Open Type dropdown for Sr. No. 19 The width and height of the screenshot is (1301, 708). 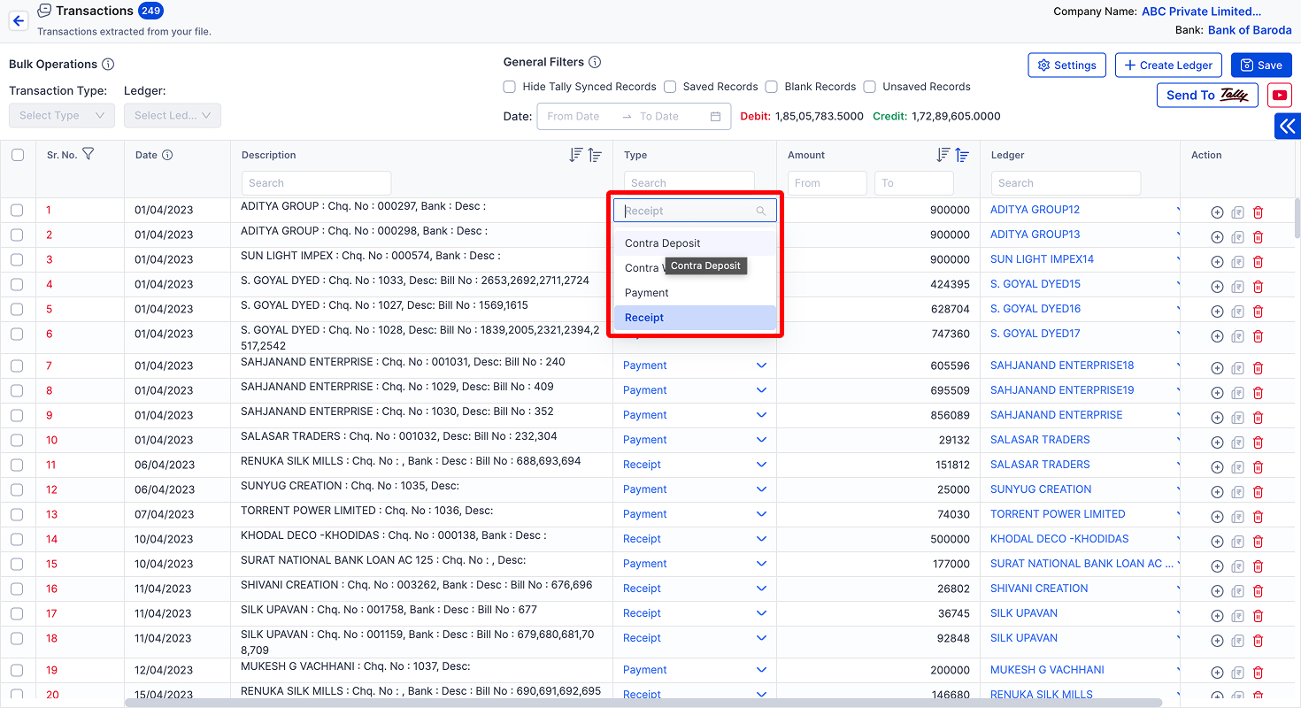coord(695,670)
